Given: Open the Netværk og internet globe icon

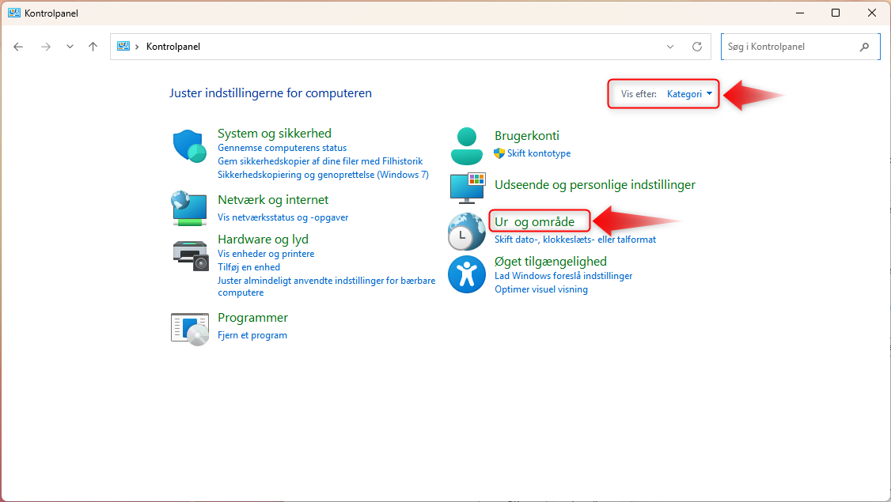Looking at the screenshot, I should click(x=189, y=208).
